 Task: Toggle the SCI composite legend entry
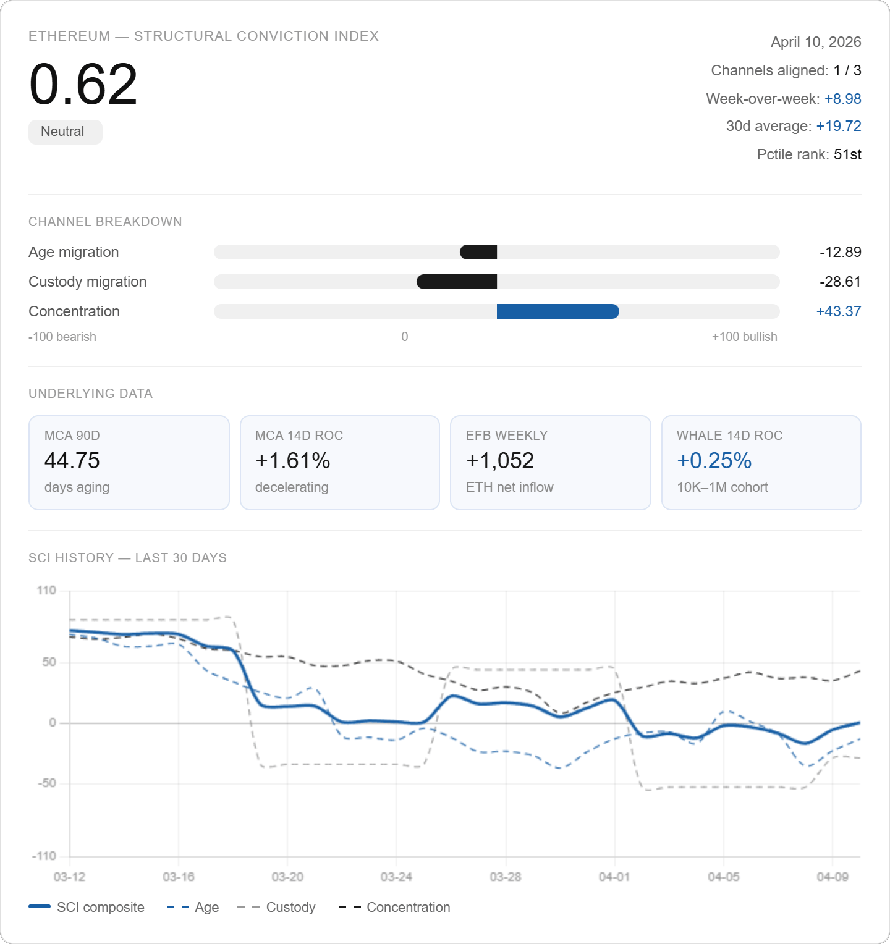pos(87,907)
